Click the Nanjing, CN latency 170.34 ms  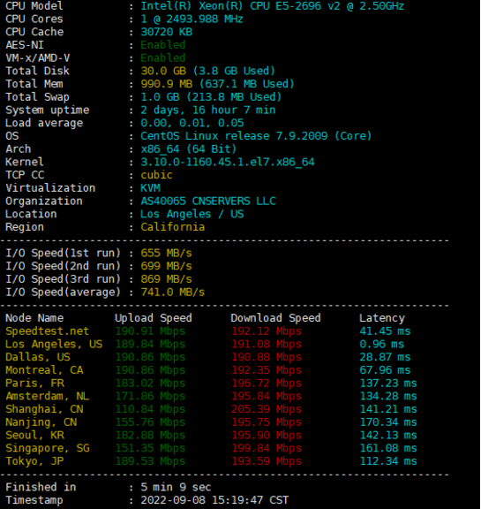click(388, 422)
